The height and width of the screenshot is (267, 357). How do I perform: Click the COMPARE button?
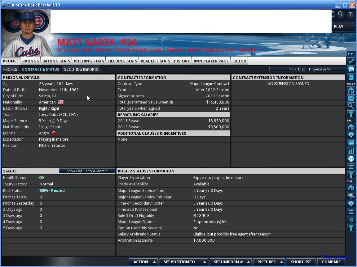[x=331, y=262]
